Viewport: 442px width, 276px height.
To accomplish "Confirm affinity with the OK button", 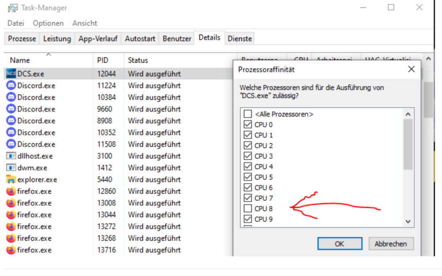I will tap(339, 243).
